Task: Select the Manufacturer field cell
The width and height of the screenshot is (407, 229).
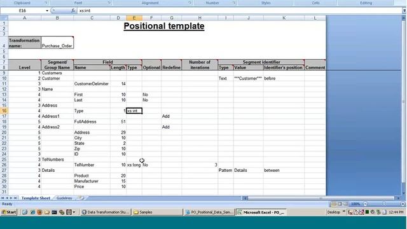Action: click(x=92, y=181)
